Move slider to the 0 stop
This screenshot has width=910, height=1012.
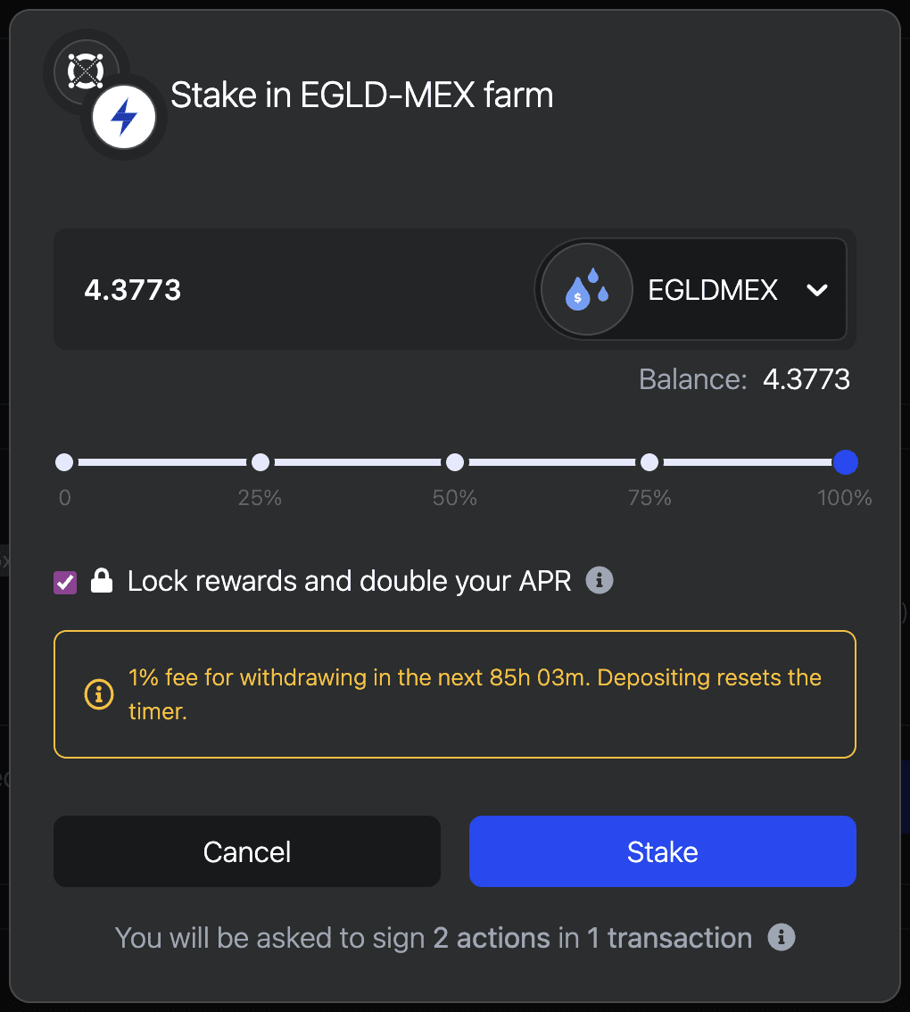pos(64,462)
